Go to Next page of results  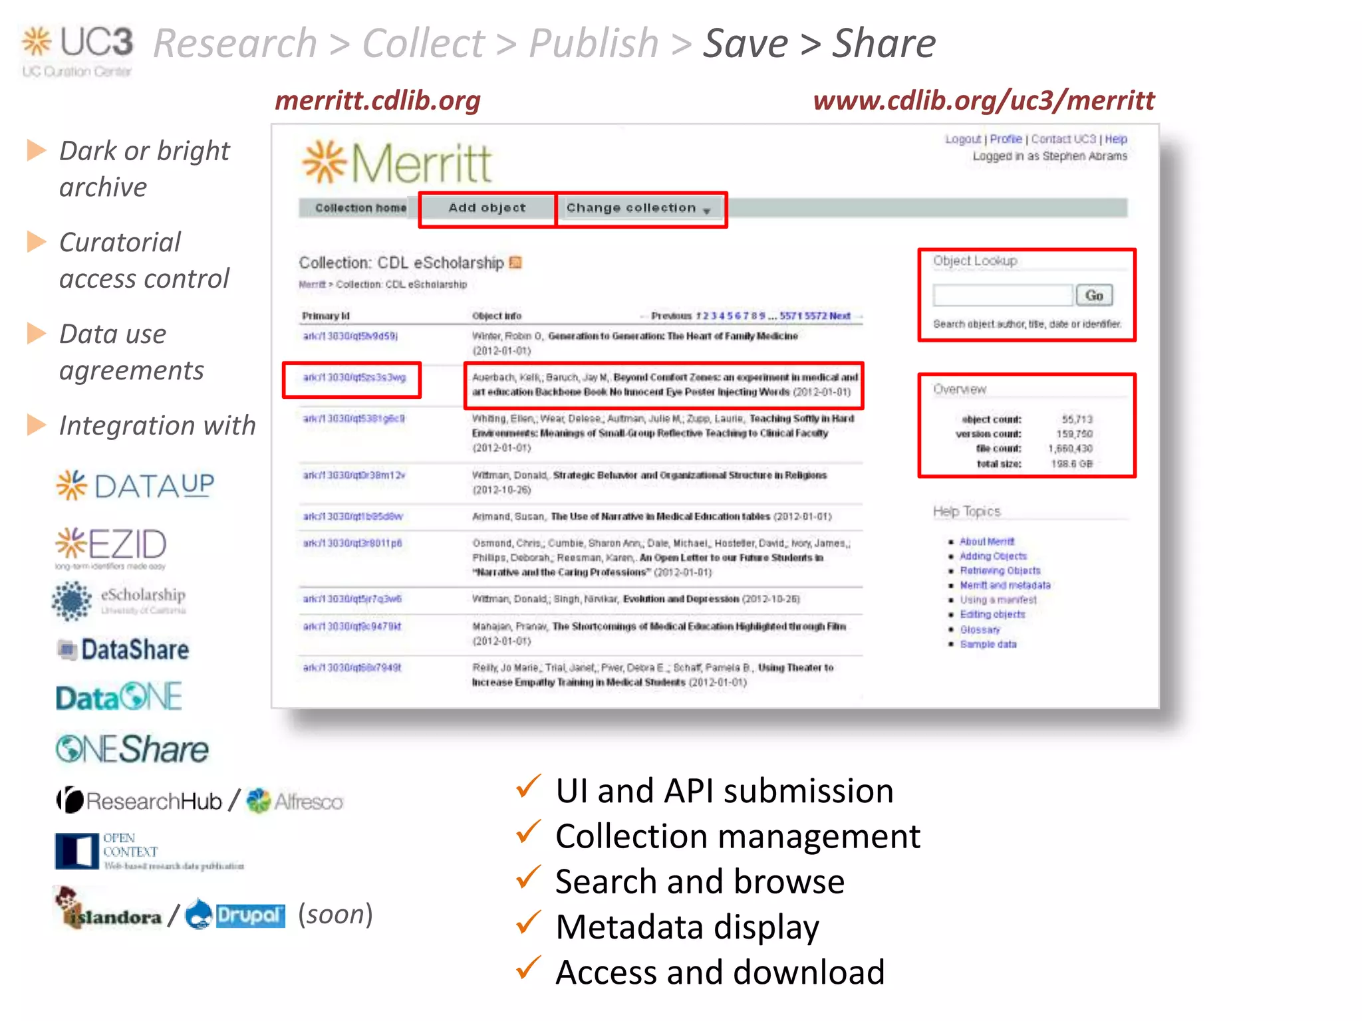tap(840, 316)
